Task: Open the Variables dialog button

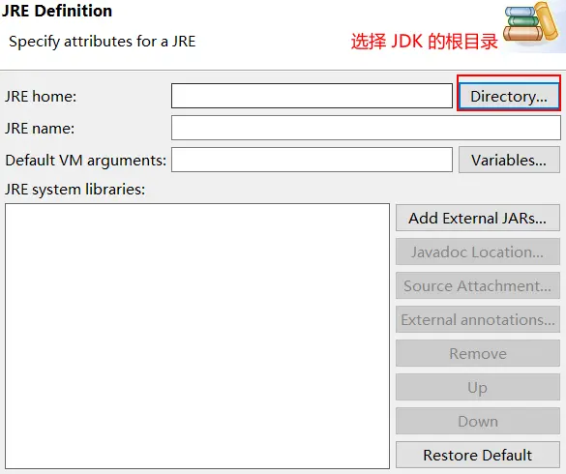Action: (x=509, y=160)
